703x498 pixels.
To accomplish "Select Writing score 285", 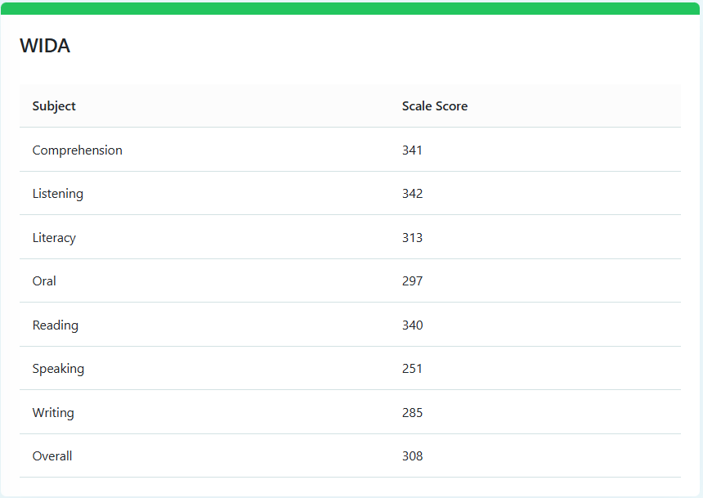I will pos(413,412).
